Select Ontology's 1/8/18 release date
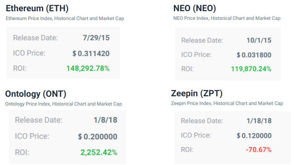Image resolution: width=294 pixels, height=165 pixels. 105,120
